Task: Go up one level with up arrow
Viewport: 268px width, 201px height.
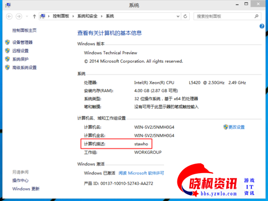Action: [34, 17]
